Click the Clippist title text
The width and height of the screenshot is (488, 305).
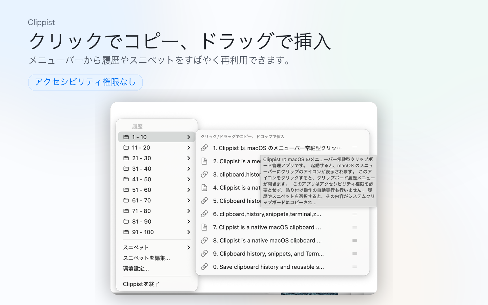click(41, 22)
